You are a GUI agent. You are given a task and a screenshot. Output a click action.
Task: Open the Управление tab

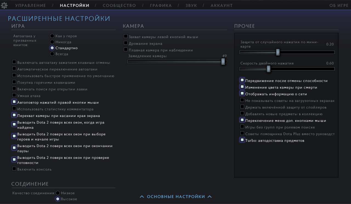[30, 5]
